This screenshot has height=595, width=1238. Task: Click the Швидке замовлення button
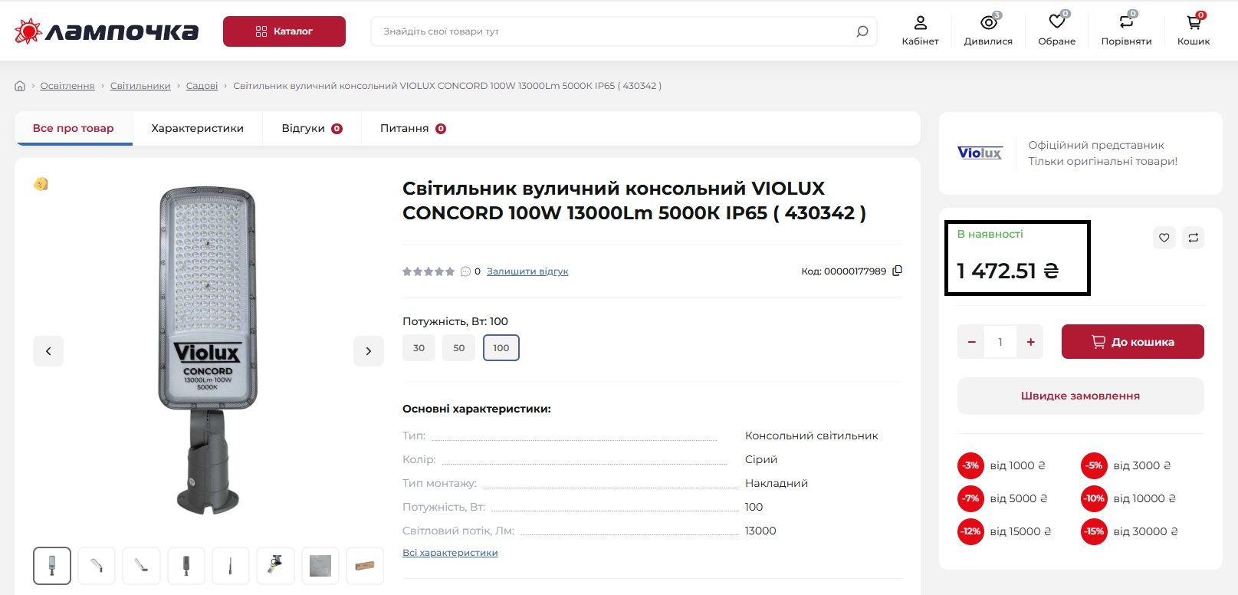coord(1081,396)
